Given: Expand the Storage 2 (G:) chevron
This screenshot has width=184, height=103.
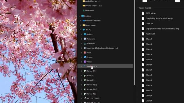Looking at the screenshot, I should coord(82,85).
